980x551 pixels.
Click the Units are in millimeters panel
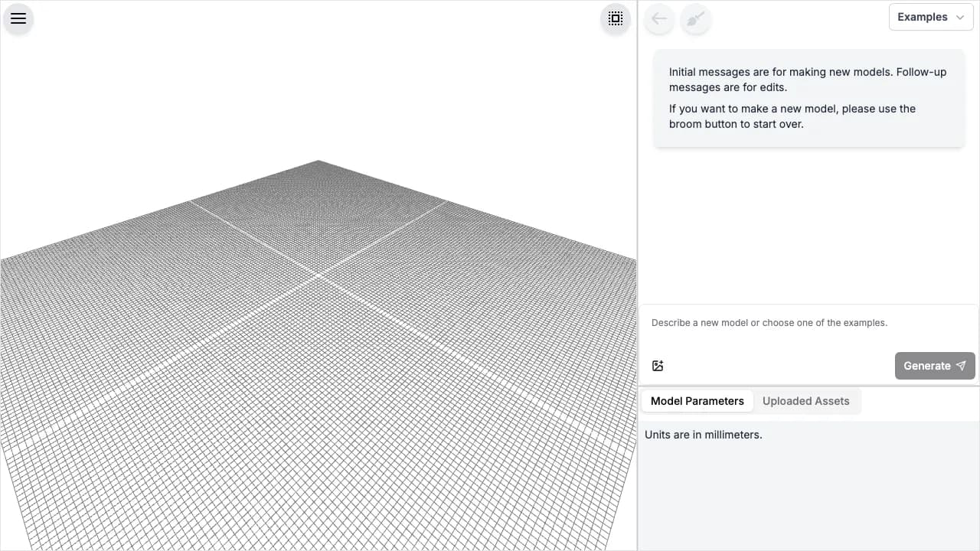point(808,459)
